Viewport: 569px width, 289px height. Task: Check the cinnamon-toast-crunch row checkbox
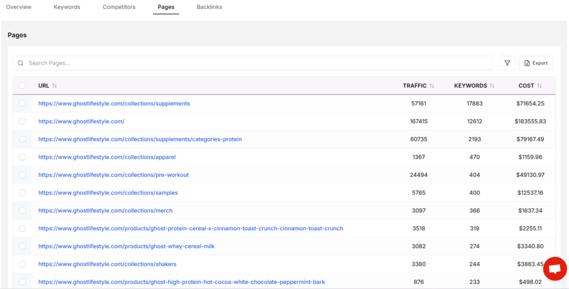(22, 229)
